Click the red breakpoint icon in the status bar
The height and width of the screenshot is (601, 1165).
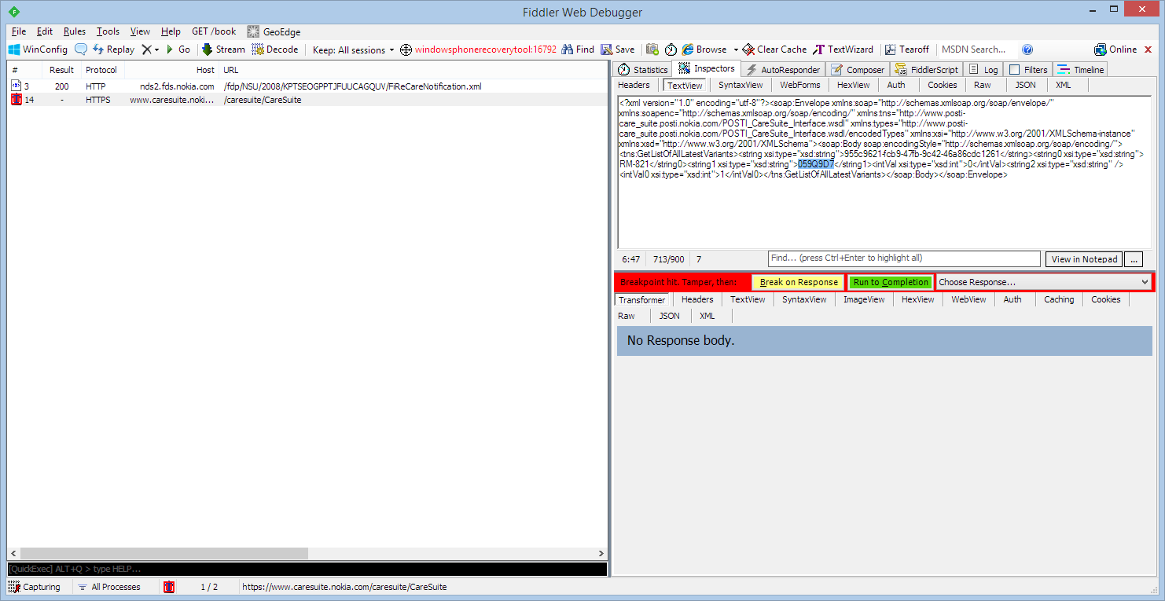click(x=169, y=587)
